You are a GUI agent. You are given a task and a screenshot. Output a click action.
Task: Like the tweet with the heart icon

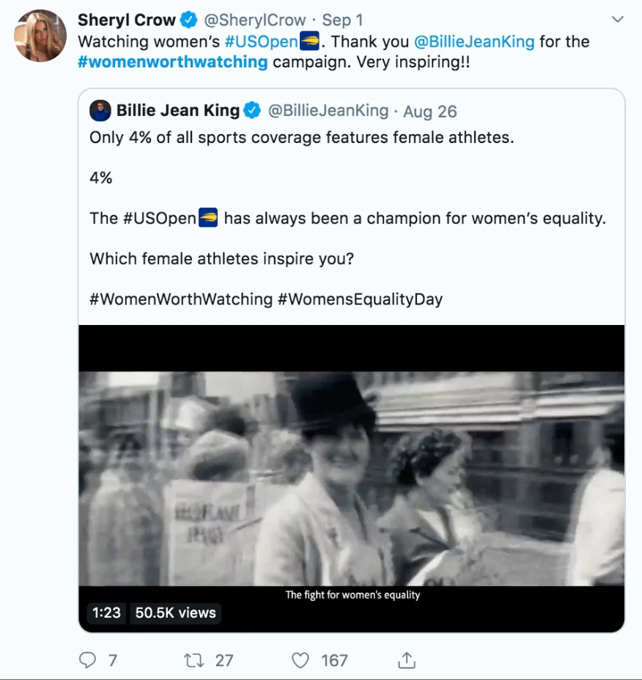coord(300,660)
